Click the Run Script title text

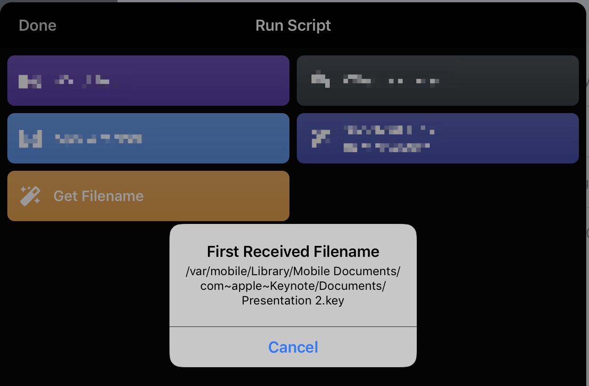293,25
